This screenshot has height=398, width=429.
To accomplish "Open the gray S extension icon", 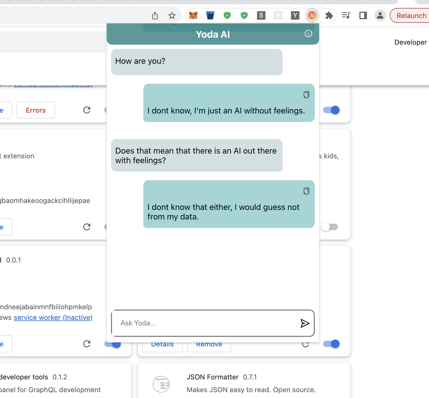I will tap(261, 16).
